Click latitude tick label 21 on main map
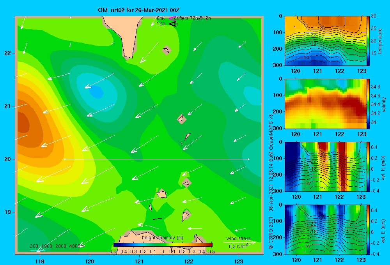This screenshot has height=265, width=390. coord(7,106)
